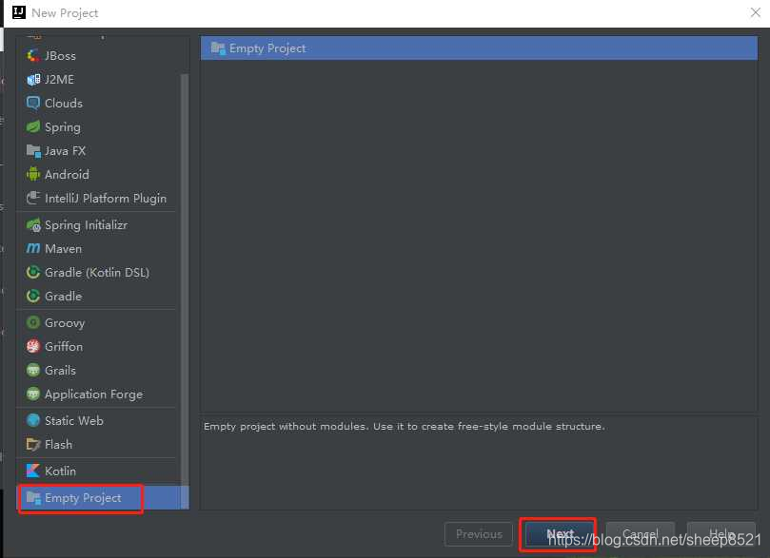
Task: Click the Java FX folder icon
Action: point(33,150)
